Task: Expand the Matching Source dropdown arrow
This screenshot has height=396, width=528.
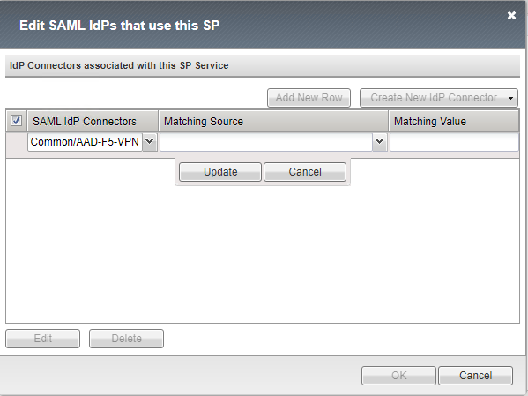Action: [380, 142]
